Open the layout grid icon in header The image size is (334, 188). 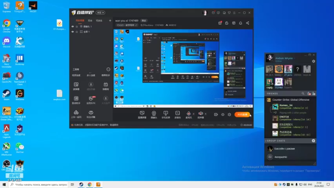[234, 23]
